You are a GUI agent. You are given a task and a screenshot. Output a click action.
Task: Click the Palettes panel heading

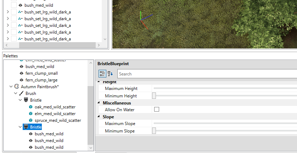10,56
